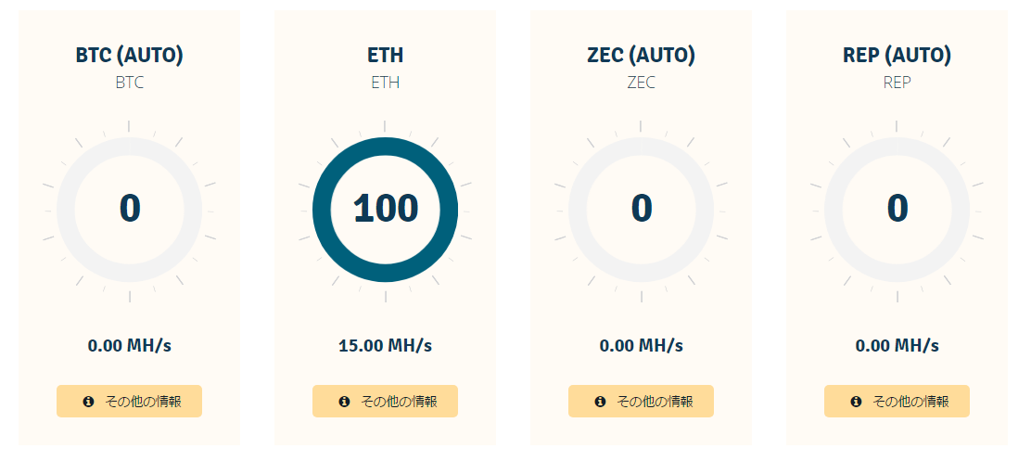The height and width of the screenshot is (461, 1031).
Task: Click the REP subtitle ticker label
Action: pos(897,83)
